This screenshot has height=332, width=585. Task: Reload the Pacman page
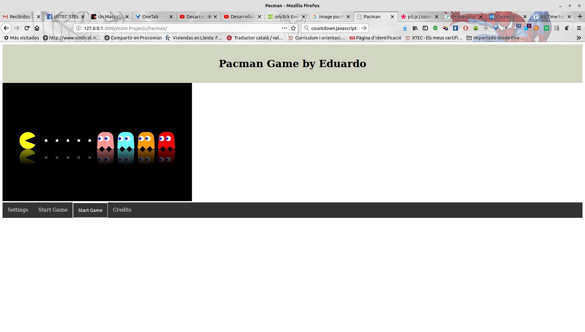pyautogui.click(x=27, y=28)
